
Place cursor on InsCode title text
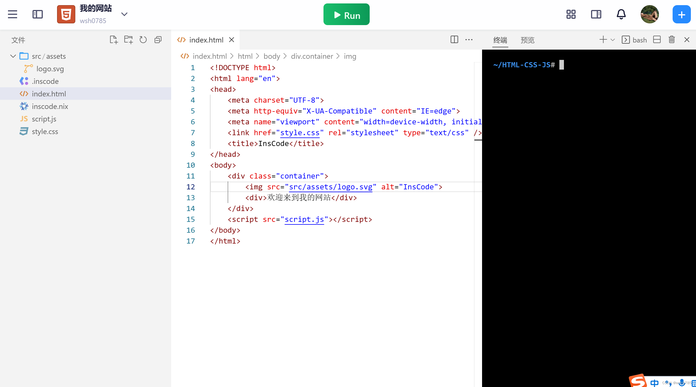(x=274, y=143)
